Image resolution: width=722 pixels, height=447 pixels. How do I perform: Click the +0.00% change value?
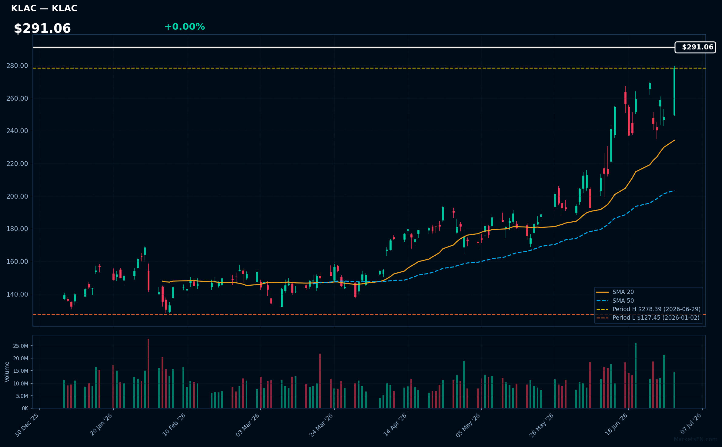185,27
